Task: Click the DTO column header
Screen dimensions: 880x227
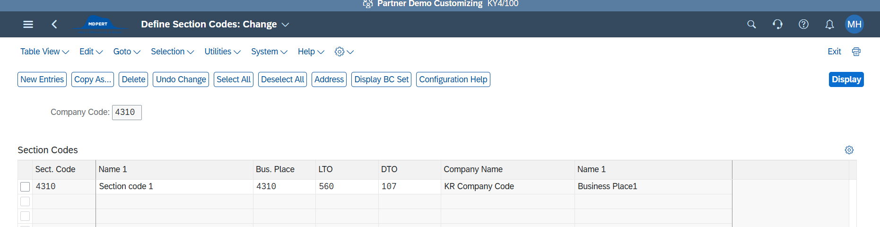Action: [x=410, y=169]
